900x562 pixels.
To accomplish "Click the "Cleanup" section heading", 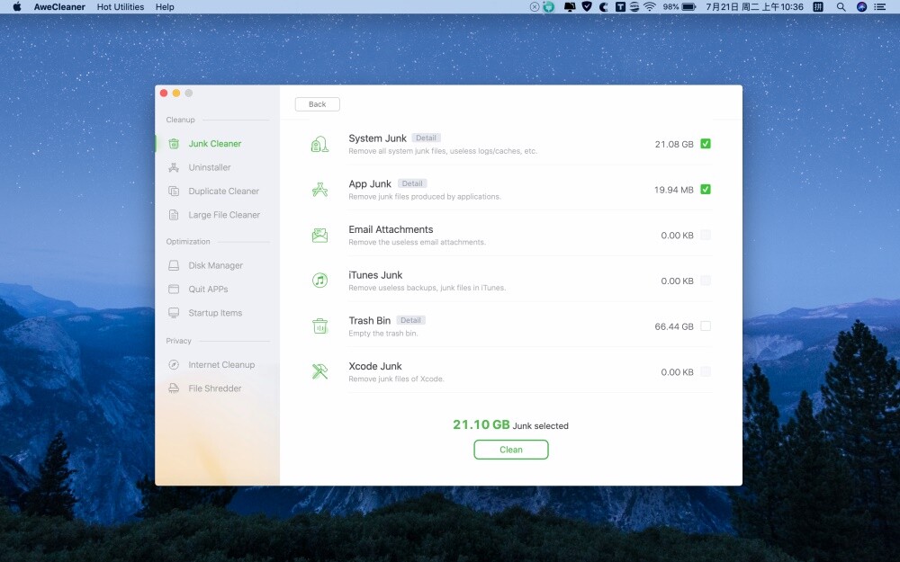I will pos(180,120).
